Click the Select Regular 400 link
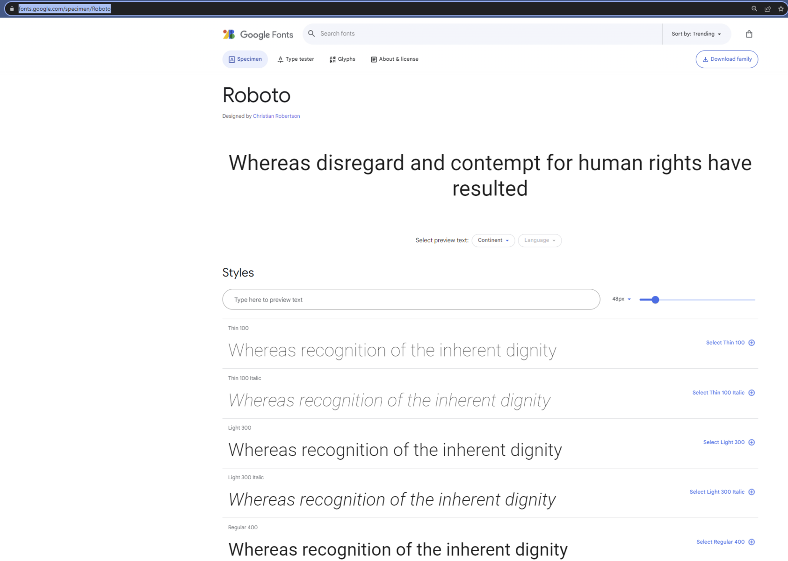 [x=720, y=542]
